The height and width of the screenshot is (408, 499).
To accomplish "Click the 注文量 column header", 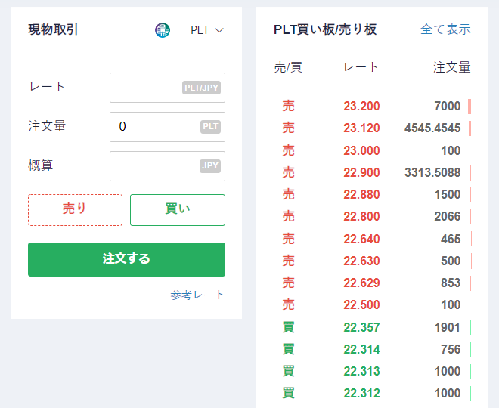I will (x=452, y=67).
